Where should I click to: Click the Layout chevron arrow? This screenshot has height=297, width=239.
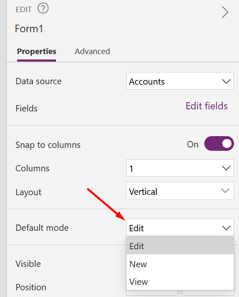[225, 191]
